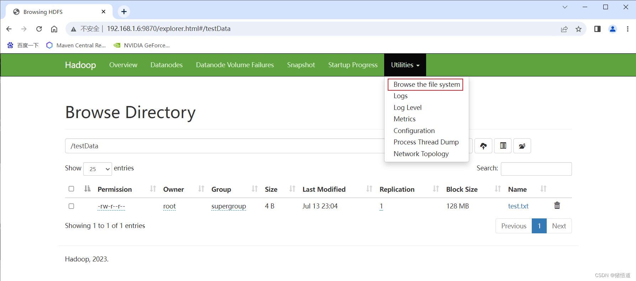Click the create directory folder icon

(522, 146)
